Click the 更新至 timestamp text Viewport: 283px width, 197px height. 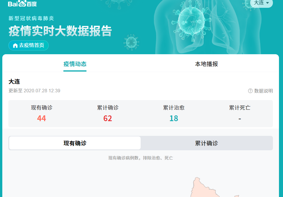[34, 91]
